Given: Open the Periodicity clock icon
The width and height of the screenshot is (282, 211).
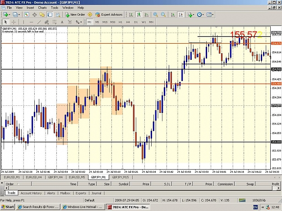Looking at the screenshot, I should (x=199, y=15).
